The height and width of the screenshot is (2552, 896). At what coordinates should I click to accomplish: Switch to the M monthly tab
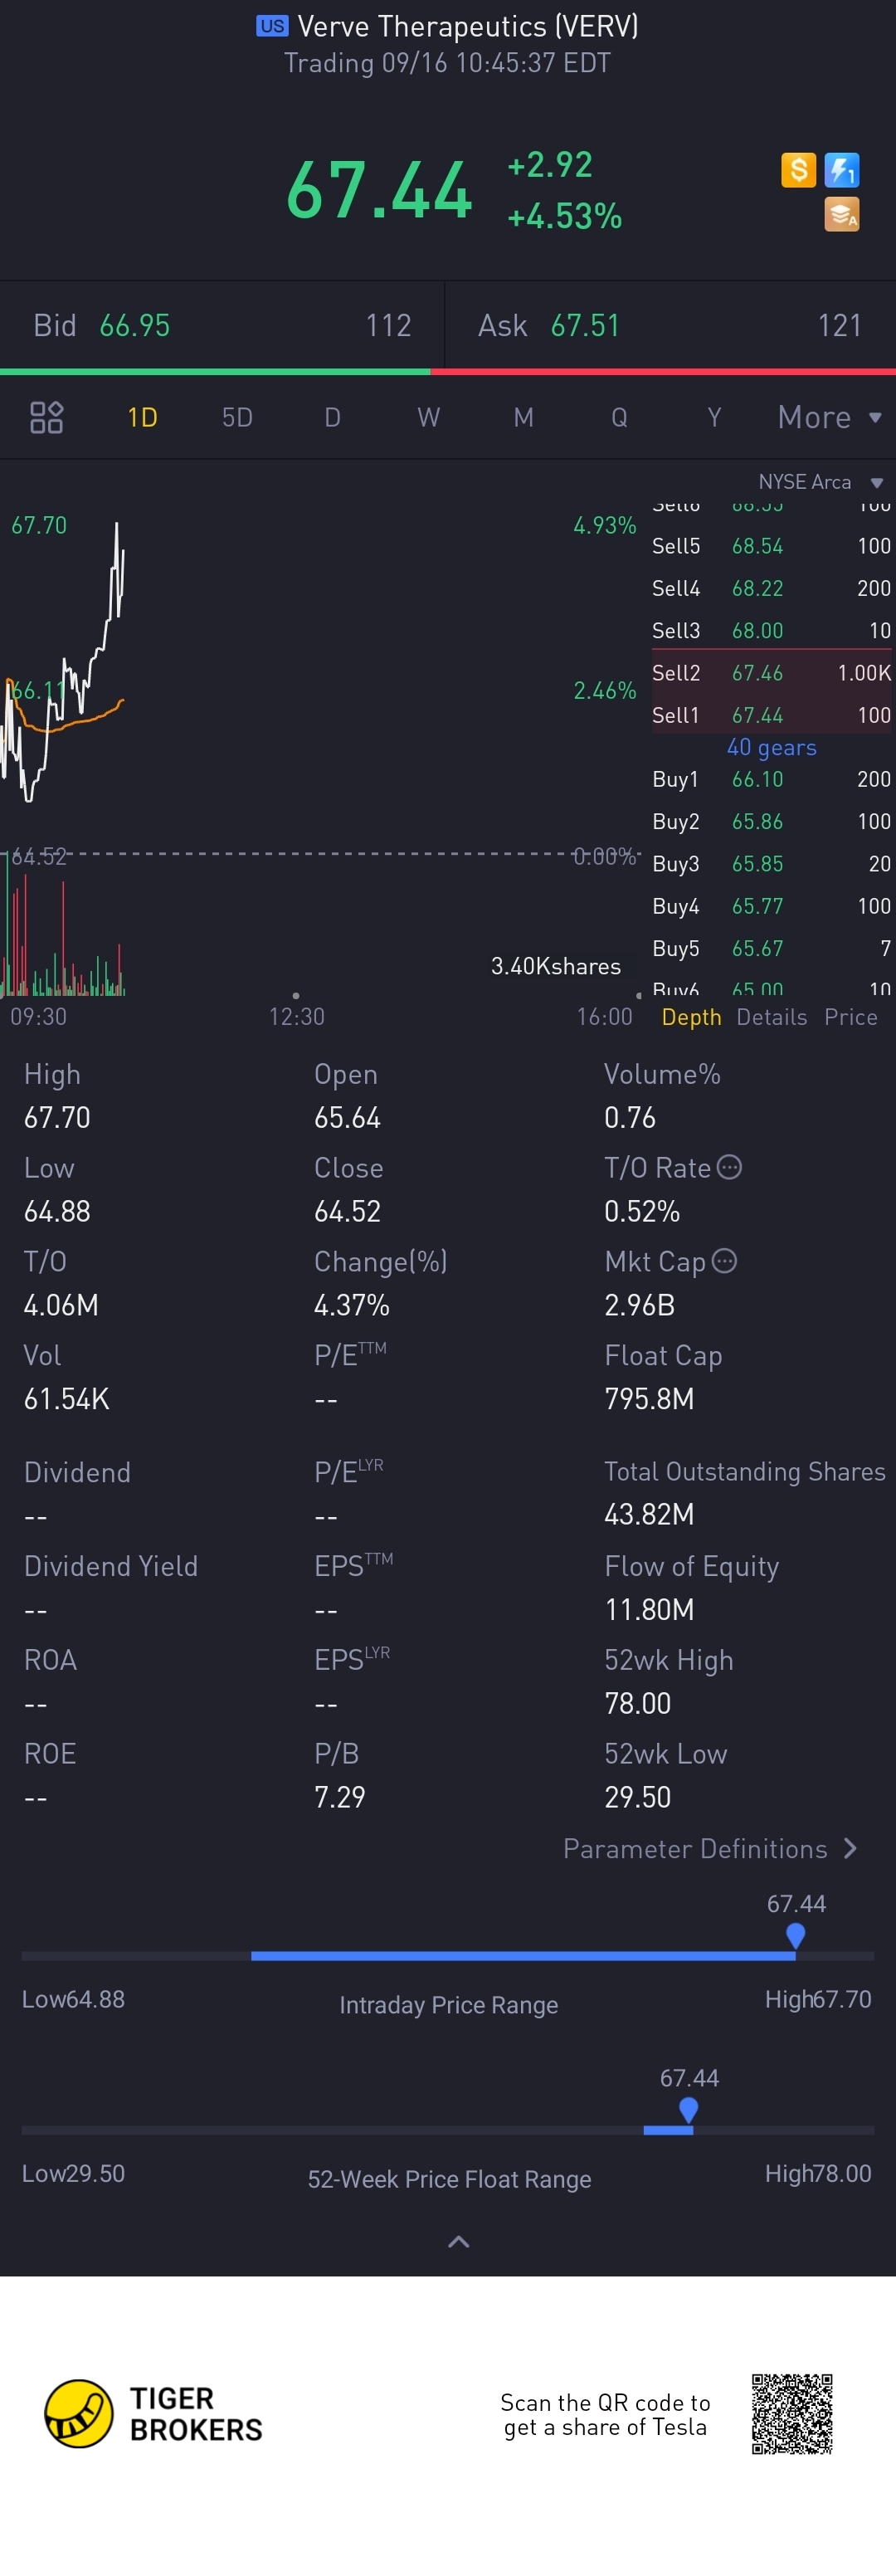click(x=523, y=417)
